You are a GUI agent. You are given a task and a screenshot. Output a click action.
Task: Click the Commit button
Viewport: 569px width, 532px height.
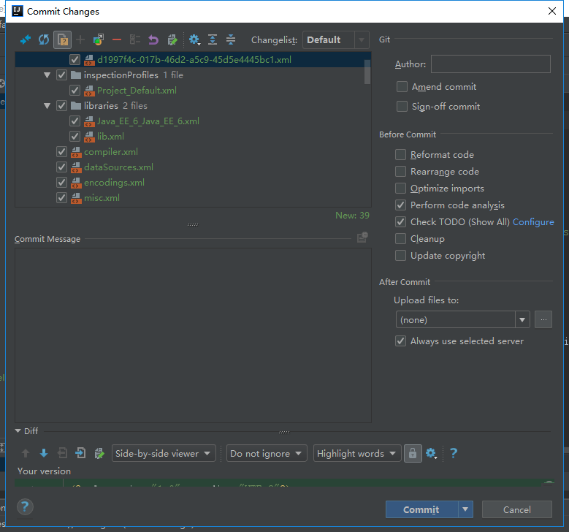click(421, 509)
